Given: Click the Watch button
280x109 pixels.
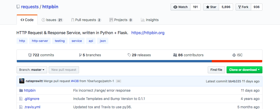Looking at the screenshot, I should [180, 7].
